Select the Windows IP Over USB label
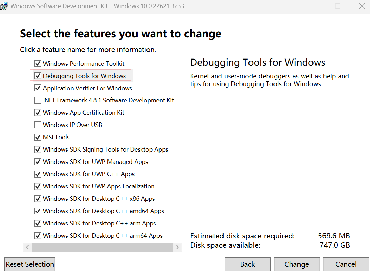 pyautogui.click(x=73, y=125)
